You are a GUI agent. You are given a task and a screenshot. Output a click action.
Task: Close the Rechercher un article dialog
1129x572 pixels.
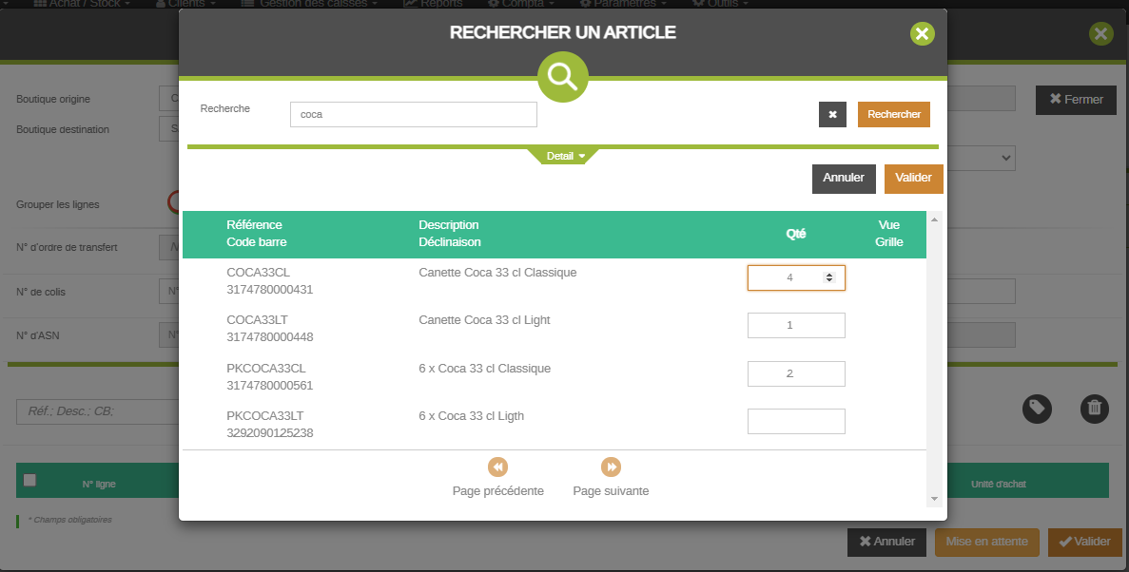coord(922,34)
